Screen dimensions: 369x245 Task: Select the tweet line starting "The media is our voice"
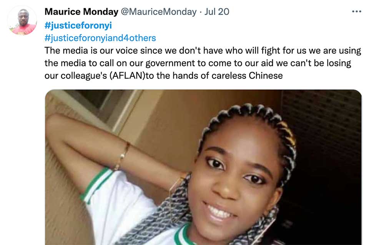coord(203,51)
